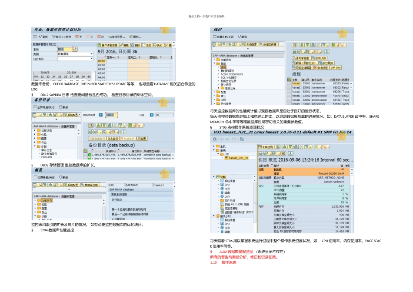Click EXPLAIN button in the 线程 window
Viewport: 413px width, 292px height.
coord(319,58)
